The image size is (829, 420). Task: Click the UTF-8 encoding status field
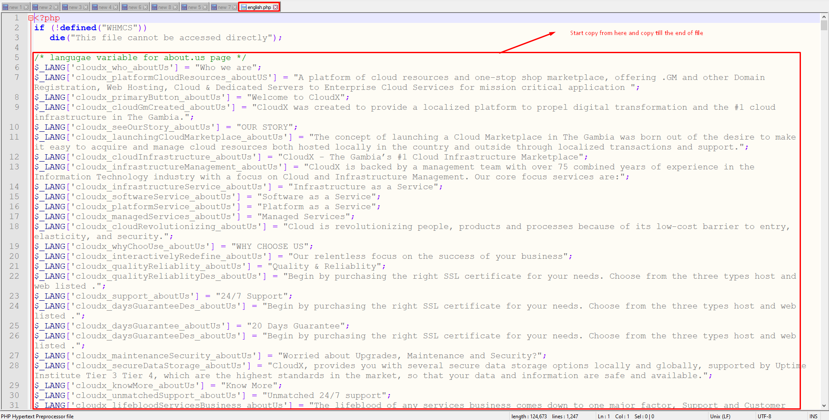tap(764, 417)
